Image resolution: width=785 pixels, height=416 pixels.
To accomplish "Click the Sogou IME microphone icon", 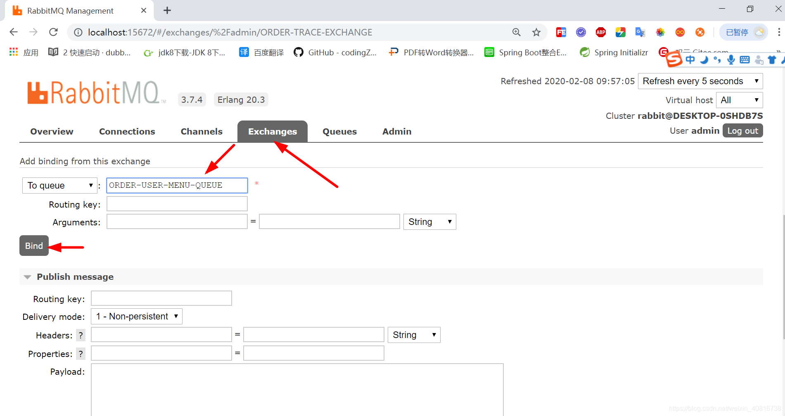I will pos(731,60).
